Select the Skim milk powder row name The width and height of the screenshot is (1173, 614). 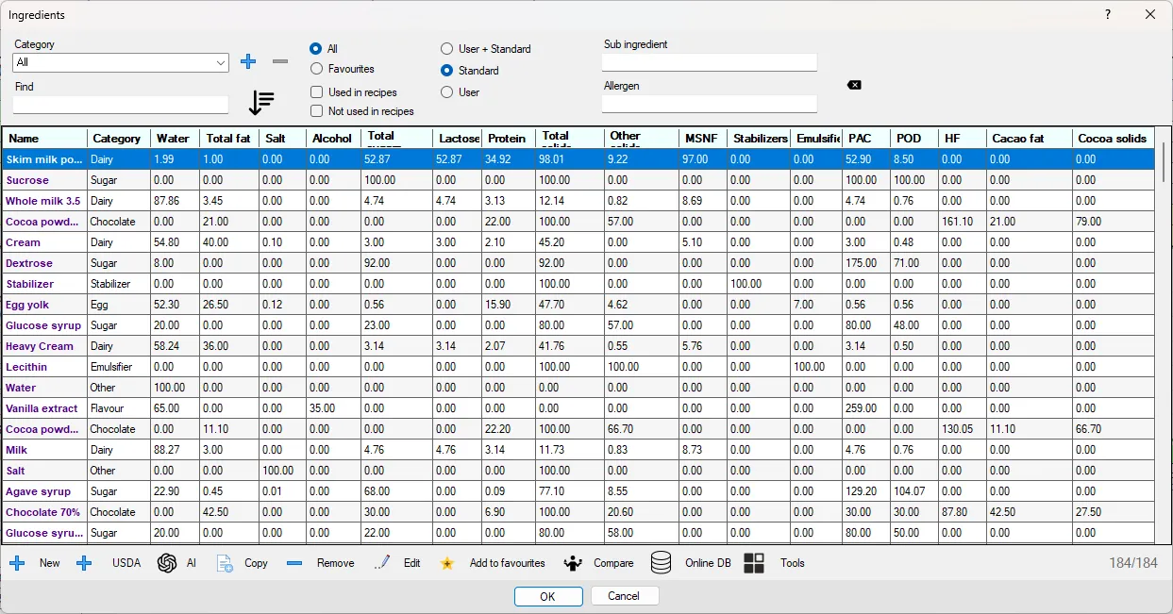[x=44, y=159]
